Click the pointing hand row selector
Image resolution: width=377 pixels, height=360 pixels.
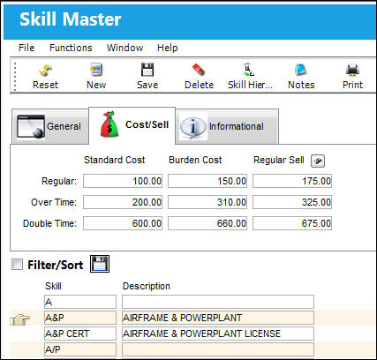pyautogui.click(x=20, y=319)
